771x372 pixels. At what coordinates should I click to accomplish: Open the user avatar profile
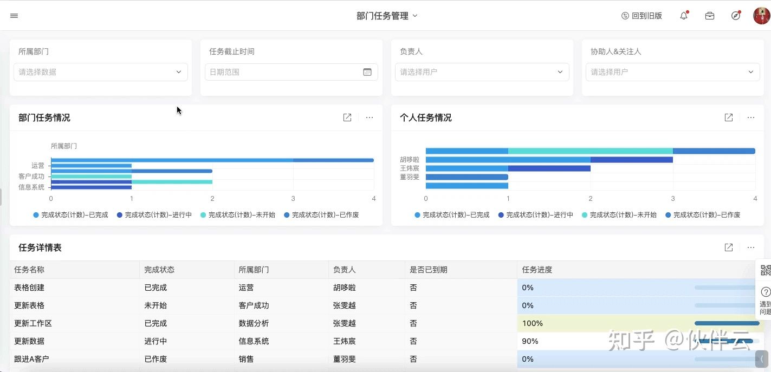click(761, 16)
